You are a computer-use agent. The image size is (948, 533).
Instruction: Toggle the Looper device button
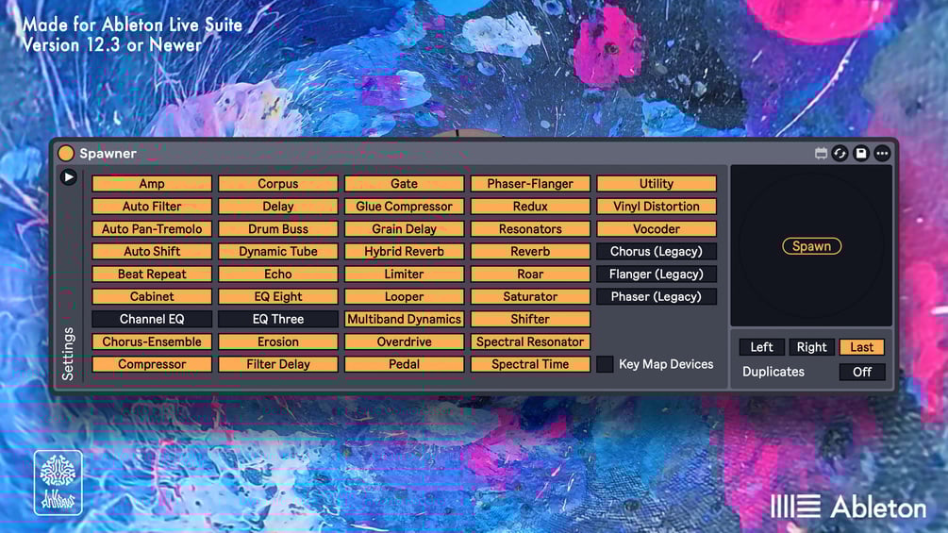pyautogui.click(x=404, y=297)
